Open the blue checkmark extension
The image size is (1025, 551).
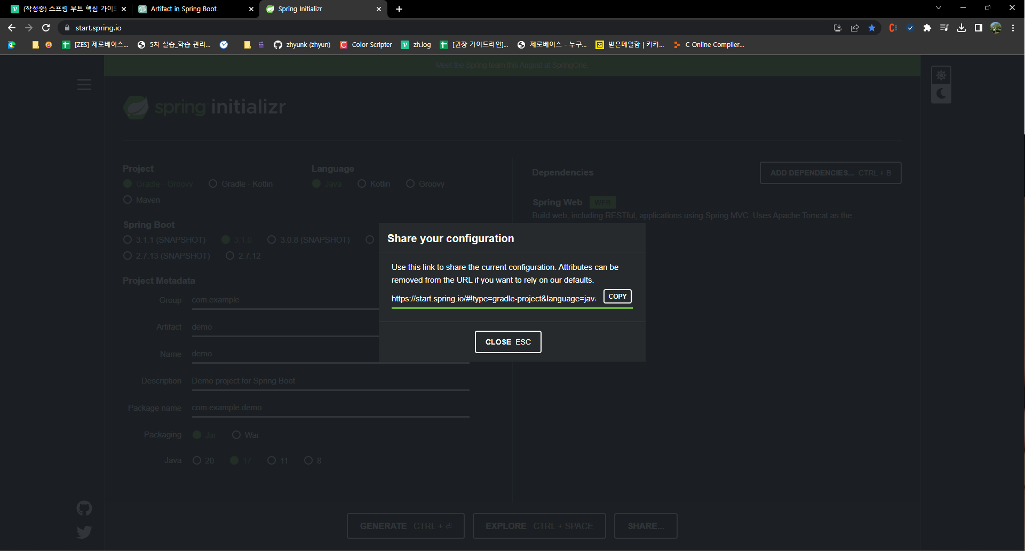910,28
